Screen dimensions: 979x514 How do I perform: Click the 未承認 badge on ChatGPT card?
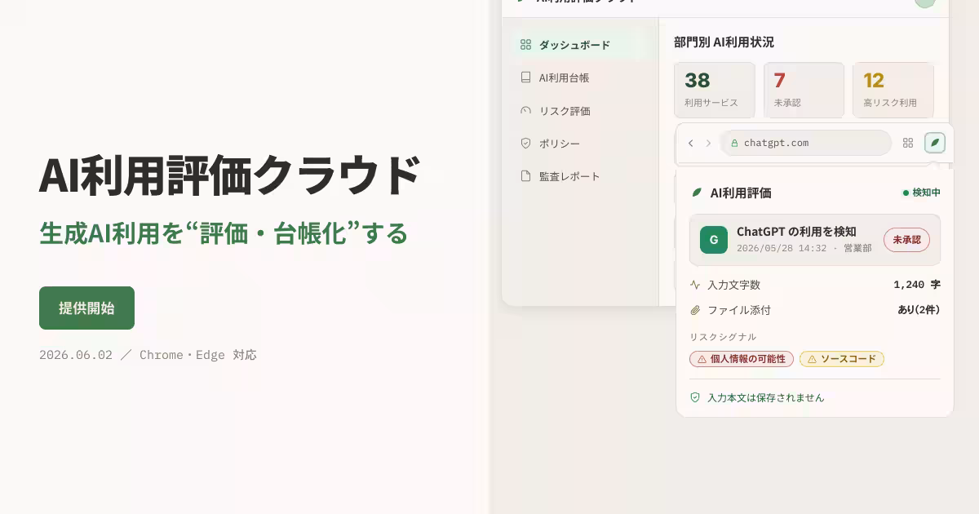coord(906,240)
